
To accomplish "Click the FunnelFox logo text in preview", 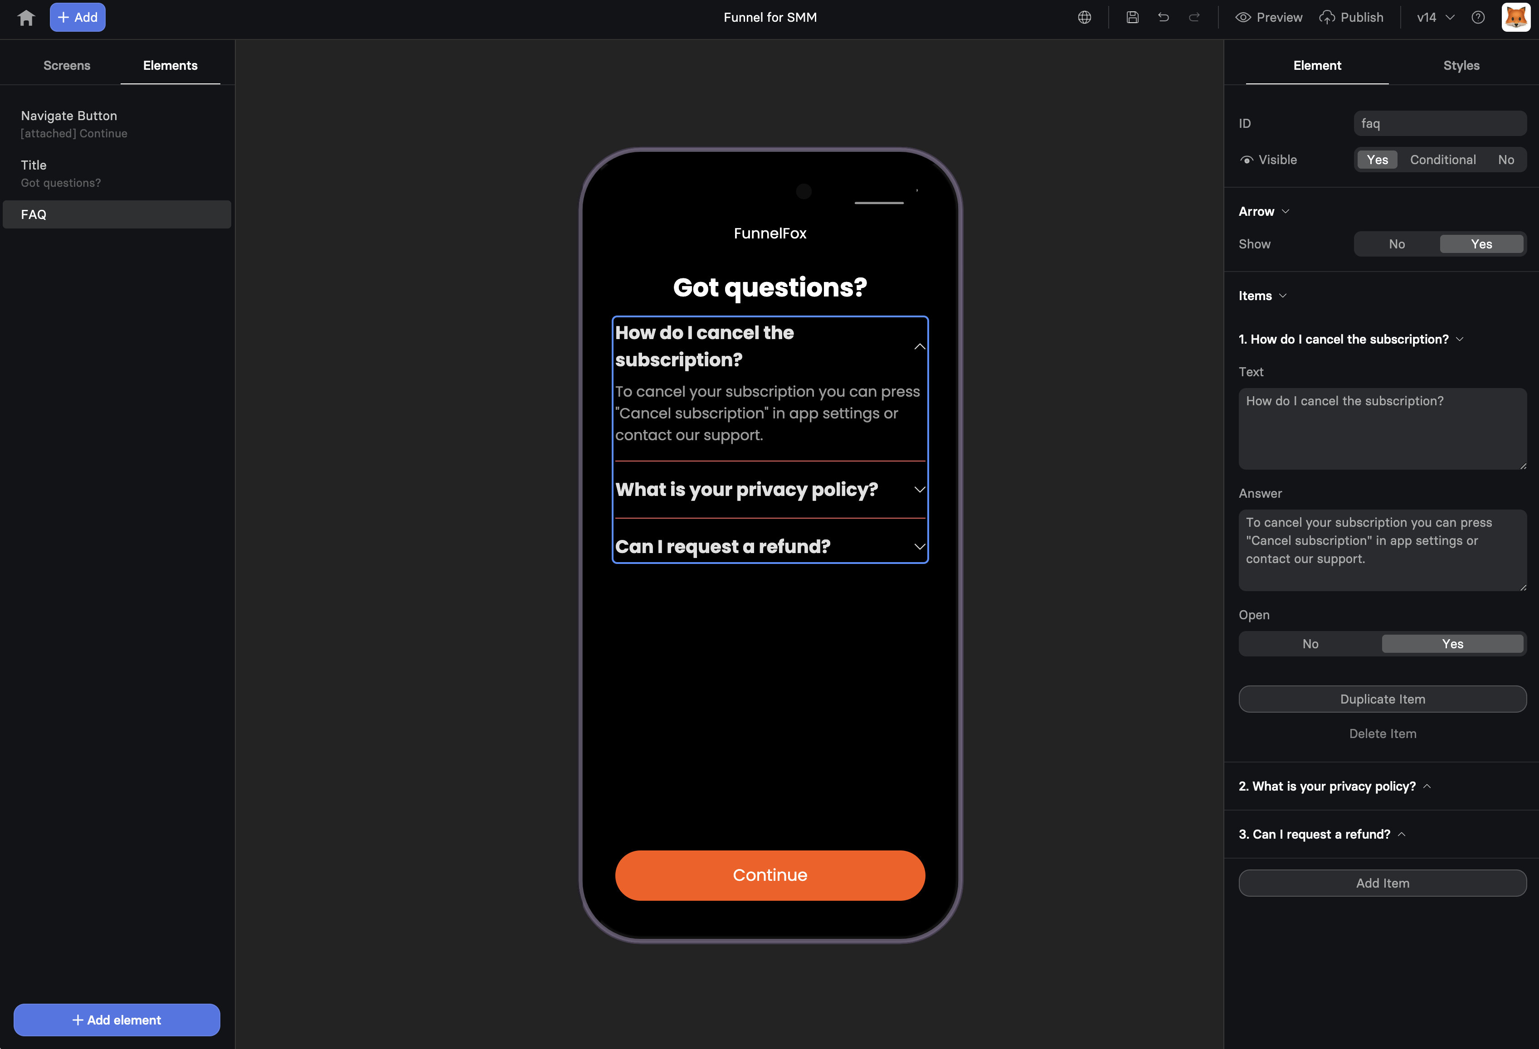I will coord(770,233).
